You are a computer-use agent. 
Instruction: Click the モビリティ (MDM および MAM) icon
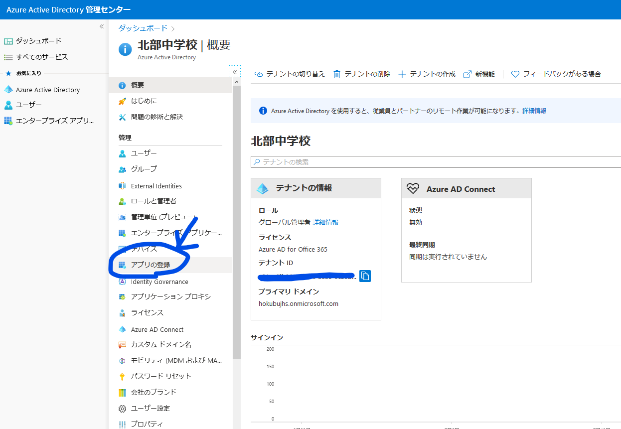pyautogui.click(x=122, y=361)
